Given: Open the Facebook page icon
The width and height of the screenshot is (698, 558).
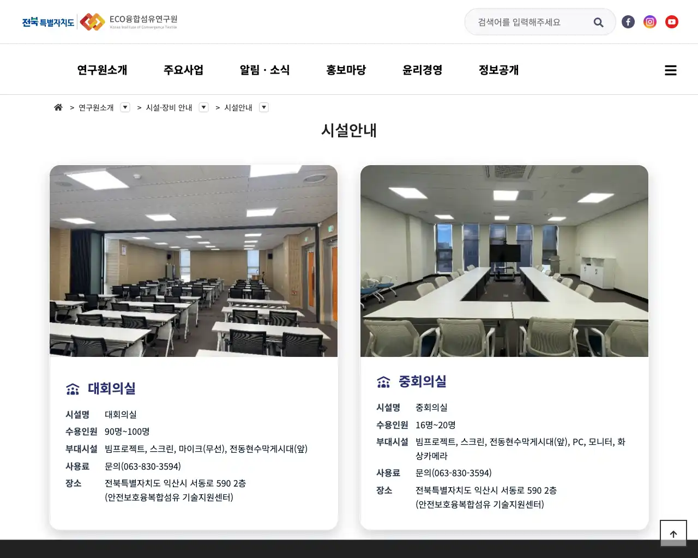Looking at the screenshot, I should coord(628,22).
